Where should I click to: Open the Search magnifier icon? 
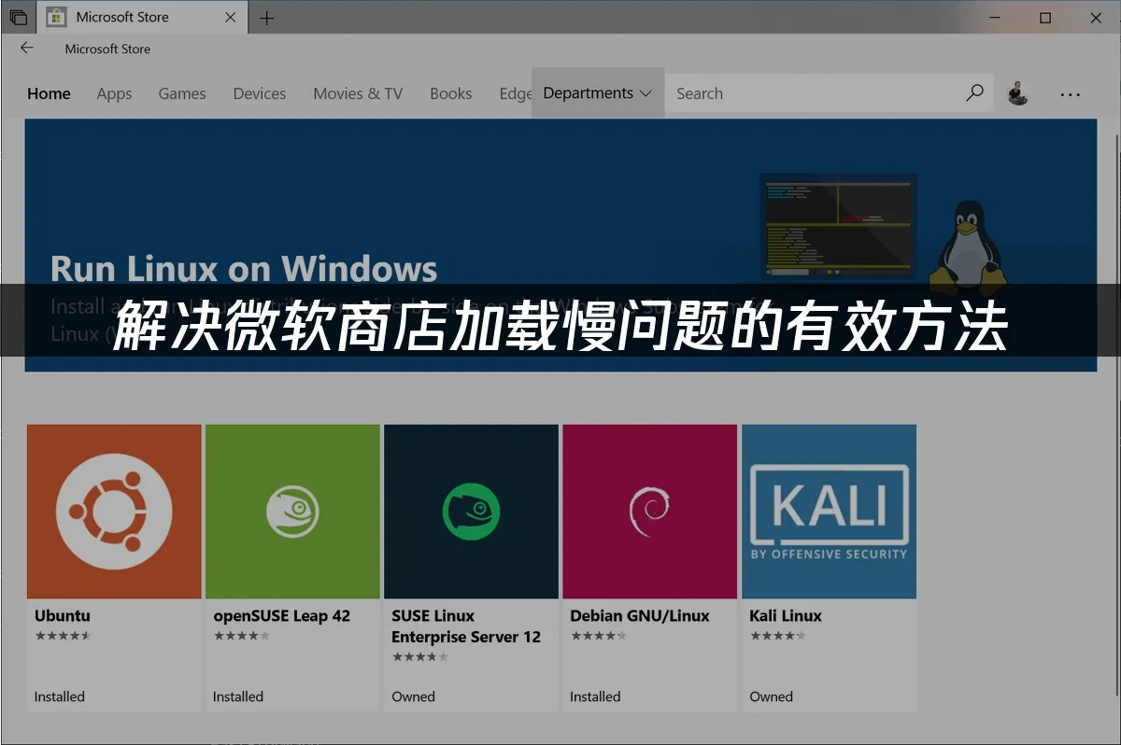pos(974,92)
